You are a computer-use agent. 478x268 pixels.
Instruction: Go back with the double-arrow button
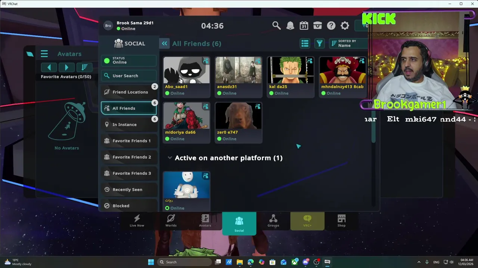(x=164, y=44)
